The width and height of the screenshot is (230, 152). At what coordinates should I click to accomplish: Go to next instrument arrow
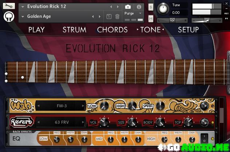(118, 7)
